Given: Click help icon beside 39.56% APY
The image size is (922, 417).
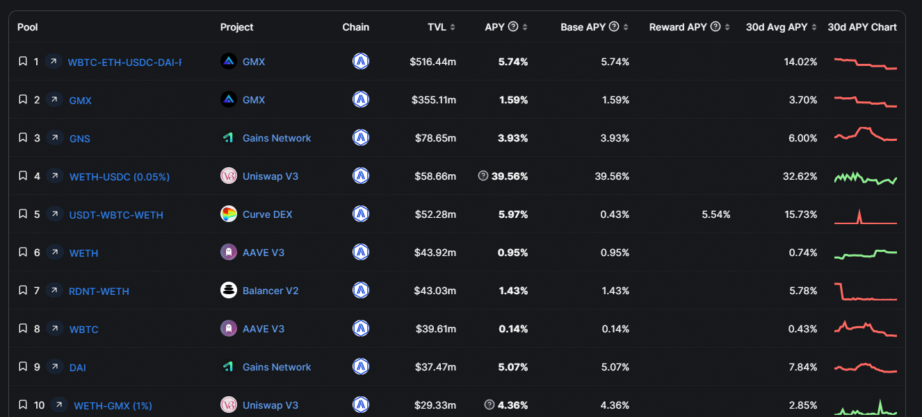Looking at the screenshot, I should point(483,176).
